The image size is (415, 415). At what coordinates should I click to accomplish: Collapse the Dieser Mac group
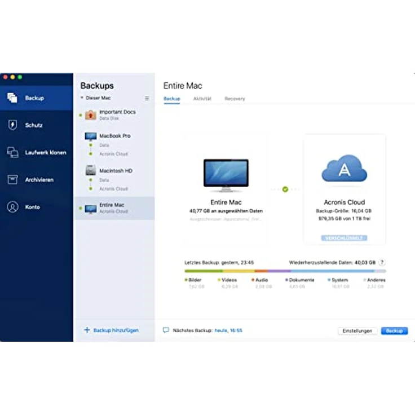tap(82, 98)
